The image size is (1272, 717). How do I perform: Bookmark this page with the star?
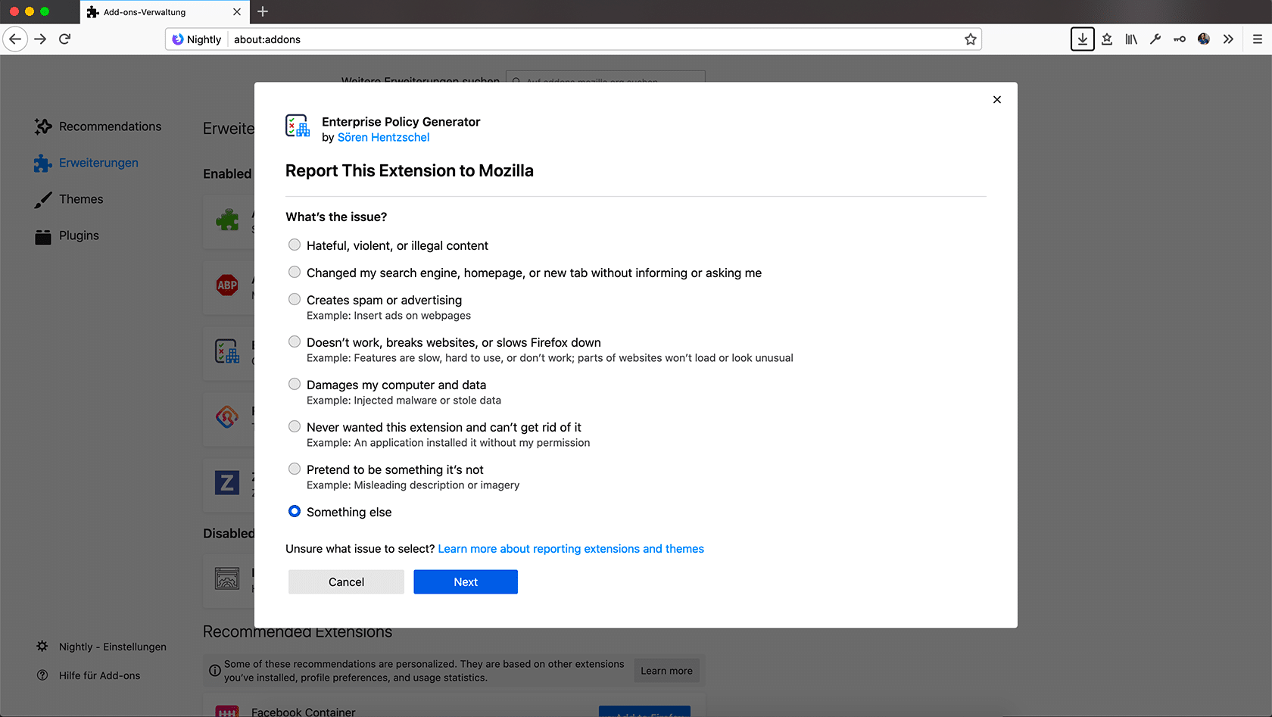[x=970, y=39]
